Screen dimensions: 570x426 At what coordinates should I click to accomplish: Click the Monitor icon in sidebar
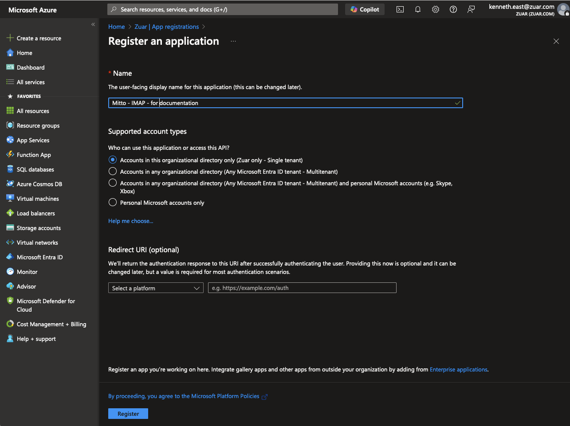pyautogui.click(x=10, y=272)
